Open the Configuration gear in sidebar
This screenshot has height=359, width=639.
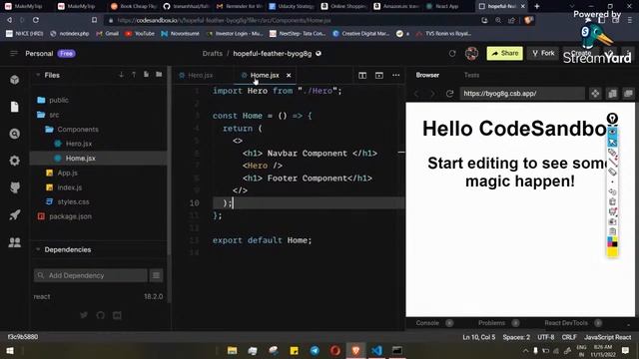coord(15,161)
